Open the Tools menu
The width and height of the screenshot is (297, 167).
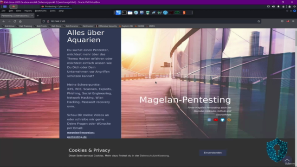tap(52, 11)
